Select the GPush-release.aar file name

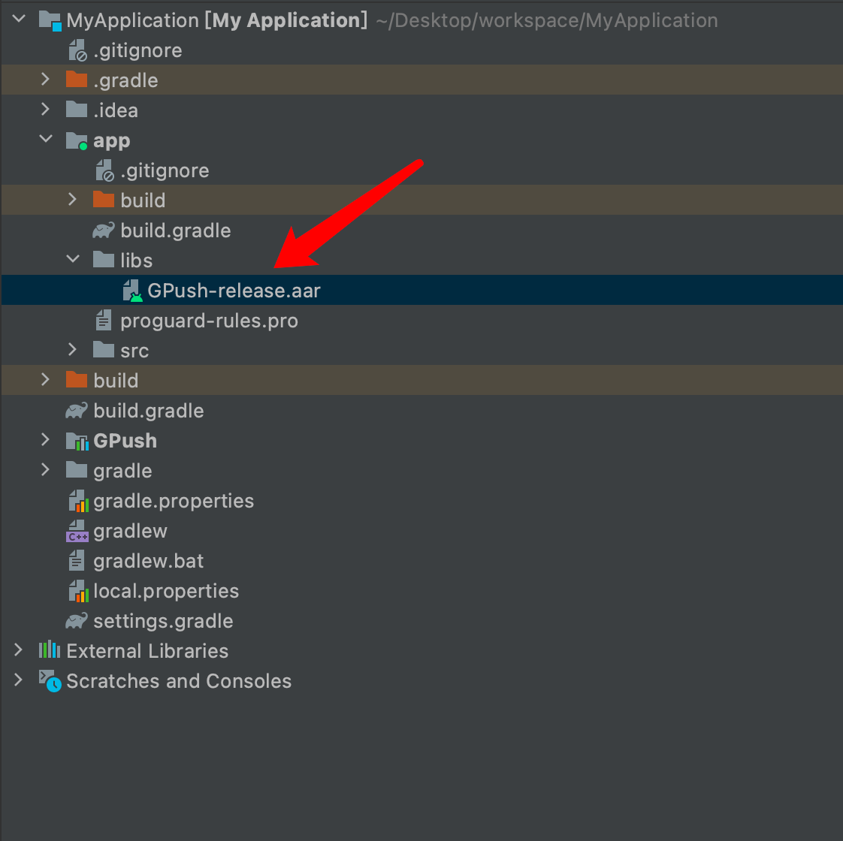(x=234, y=291)
